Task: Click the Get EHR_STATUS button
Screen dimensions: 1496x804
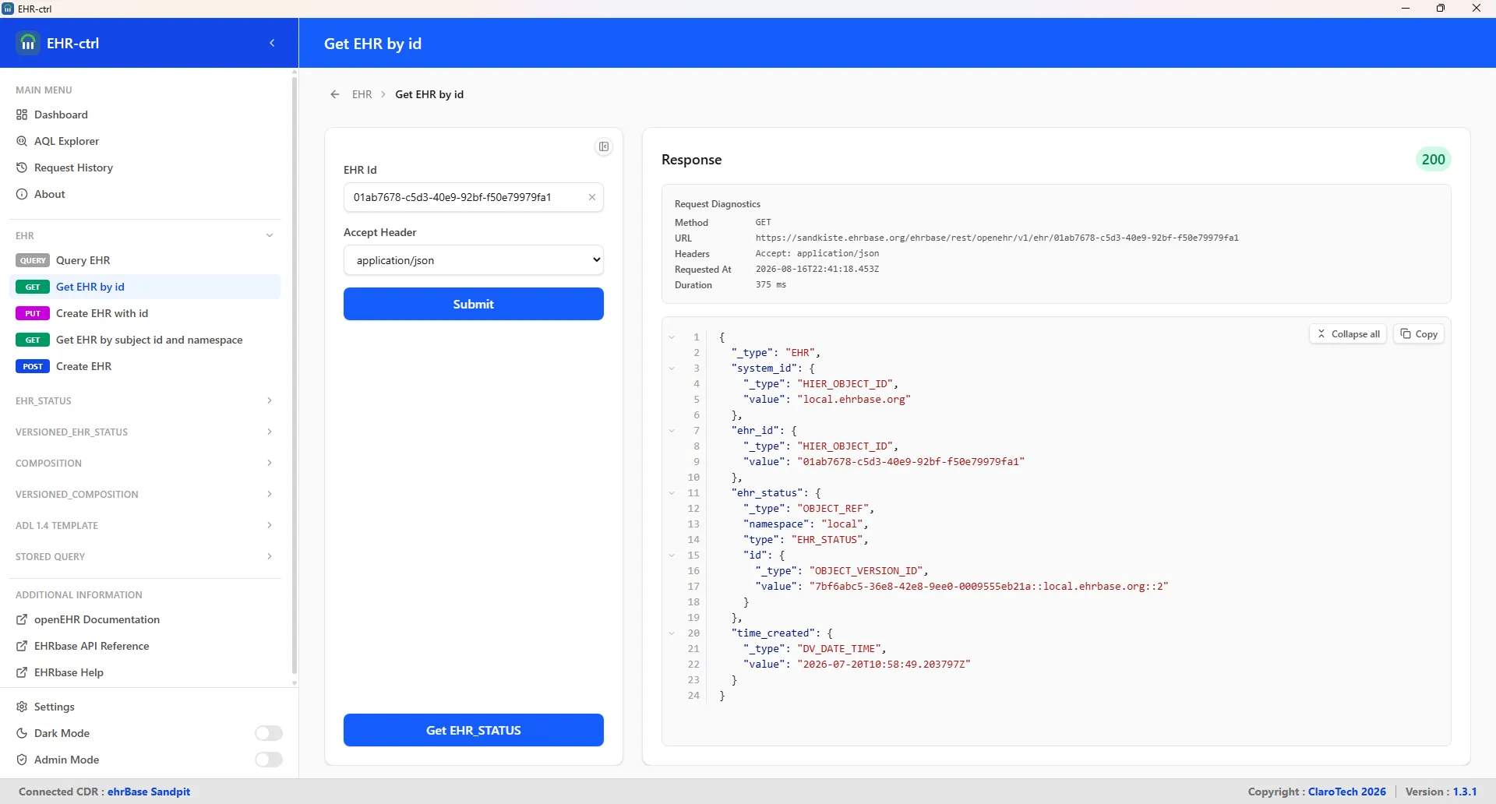Action: pos(474,730)
